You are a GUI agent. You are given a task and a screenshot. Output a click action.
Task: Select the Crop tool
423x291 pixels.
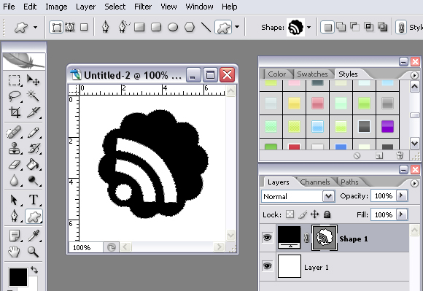(14, 112)
